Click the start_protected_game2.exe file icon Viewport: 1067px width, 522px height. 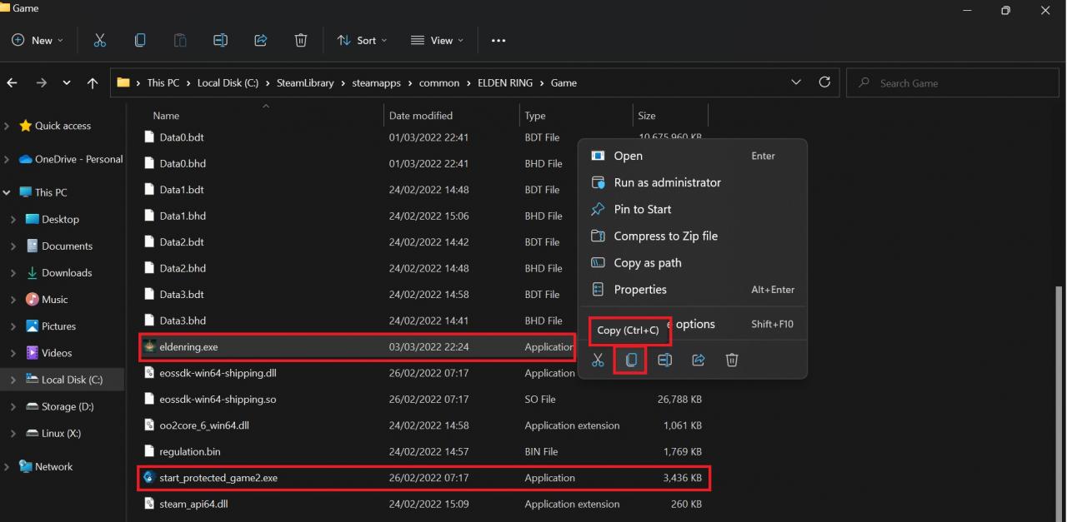coord(149,477)
